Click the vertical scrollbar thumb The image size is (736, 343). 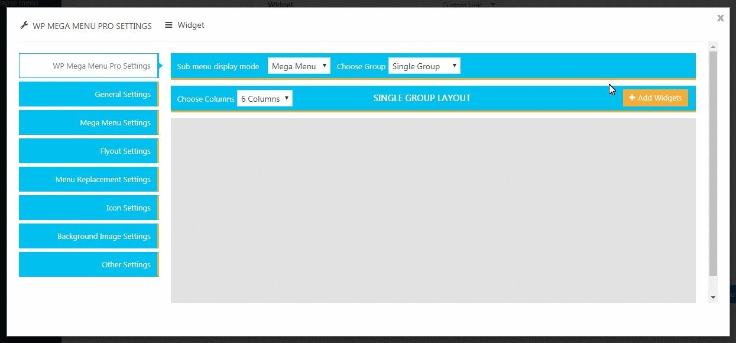pyautogui.click(x=713, y=163)
